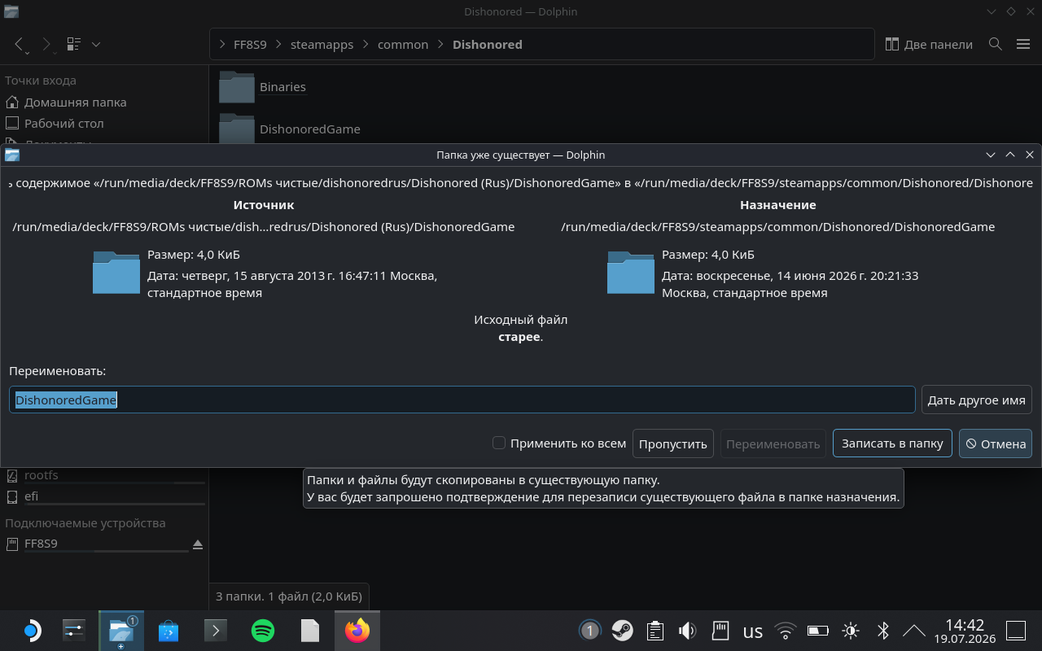Eject the FF8S9 removable device
Viewport: 1042px width, 651px height.
(198, 544)
